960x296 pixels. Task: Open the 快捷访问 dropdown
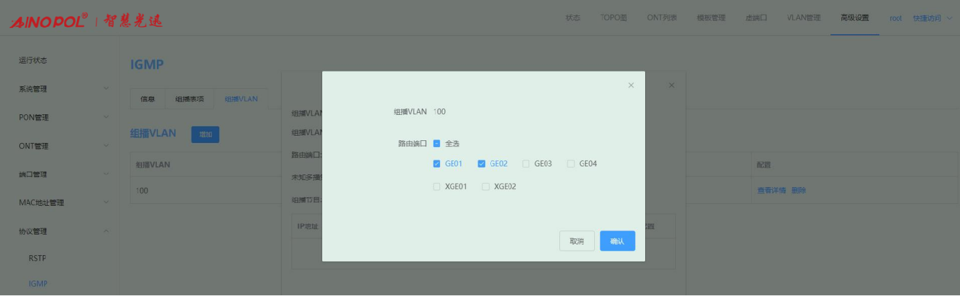pos(932,18)
